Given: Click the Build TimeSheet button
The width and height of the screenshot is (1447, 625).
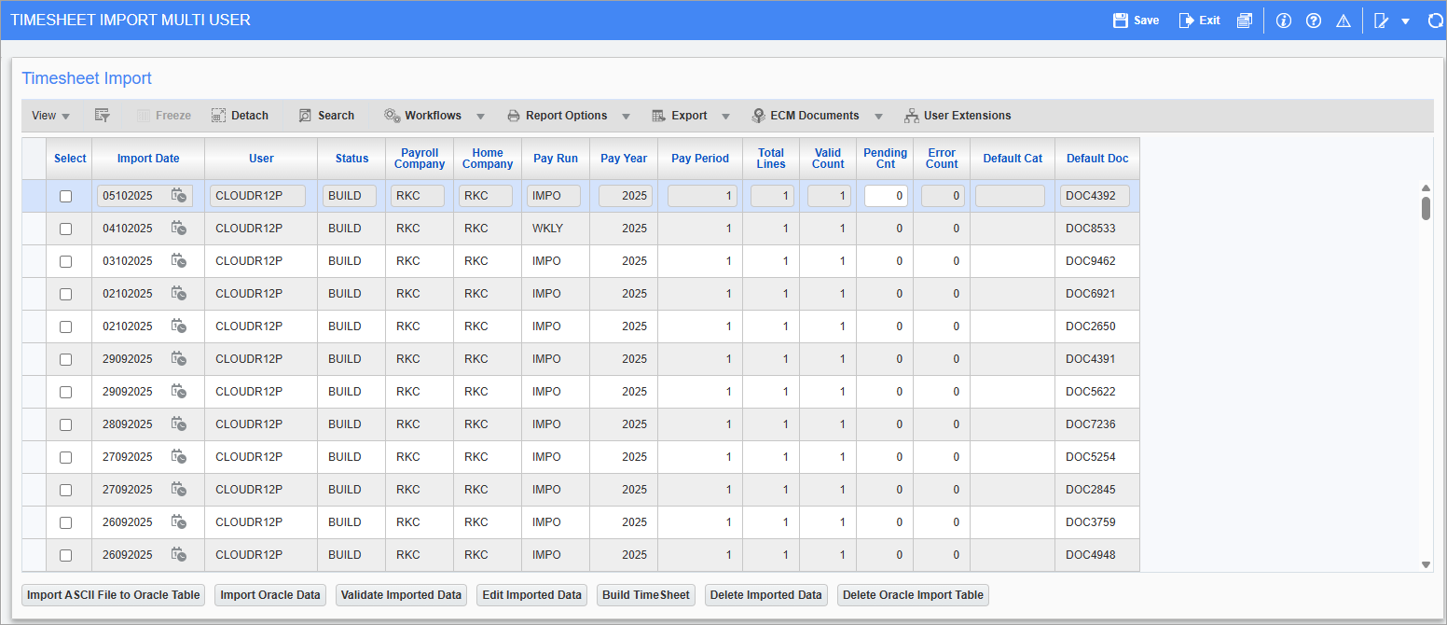Looking at the screenshot, I should pos(646,595).
